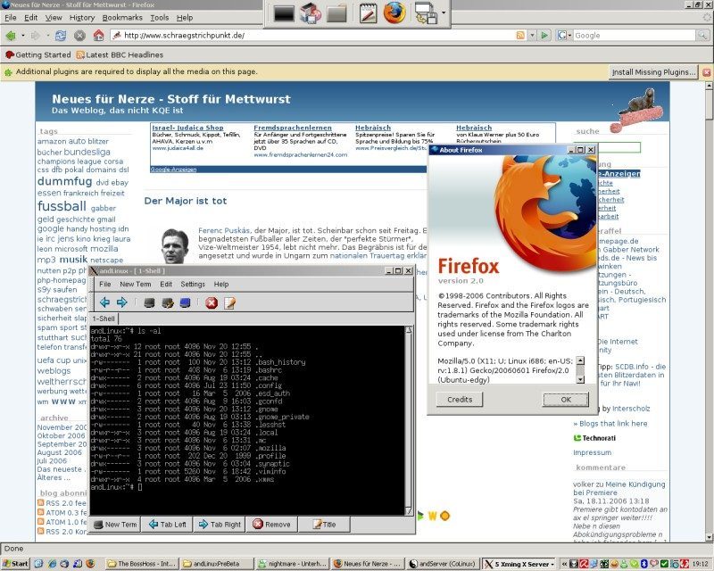Launch Firefox from the top launcher panel
The height and width of the screenshot is (571, 714).
coord(394,12)
